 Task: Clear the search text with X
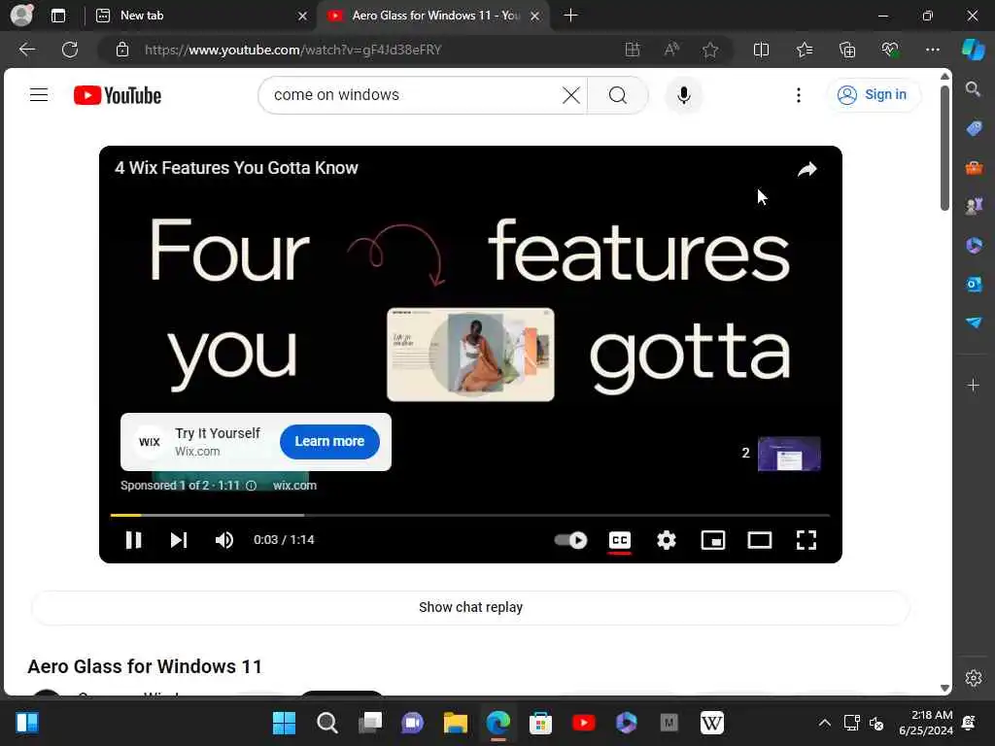570,95
